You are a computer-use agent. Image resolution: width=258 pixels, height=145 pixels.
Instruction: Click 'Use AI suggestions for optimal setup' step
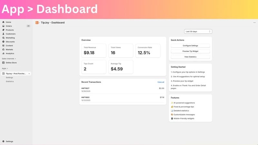pyautogui.click(x=188, y=76)
